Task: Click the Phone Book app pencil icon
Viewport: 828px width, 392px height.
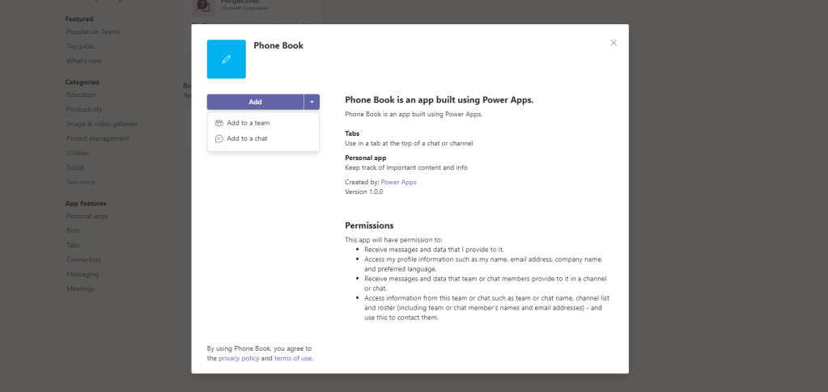Action: coord(226,59)
